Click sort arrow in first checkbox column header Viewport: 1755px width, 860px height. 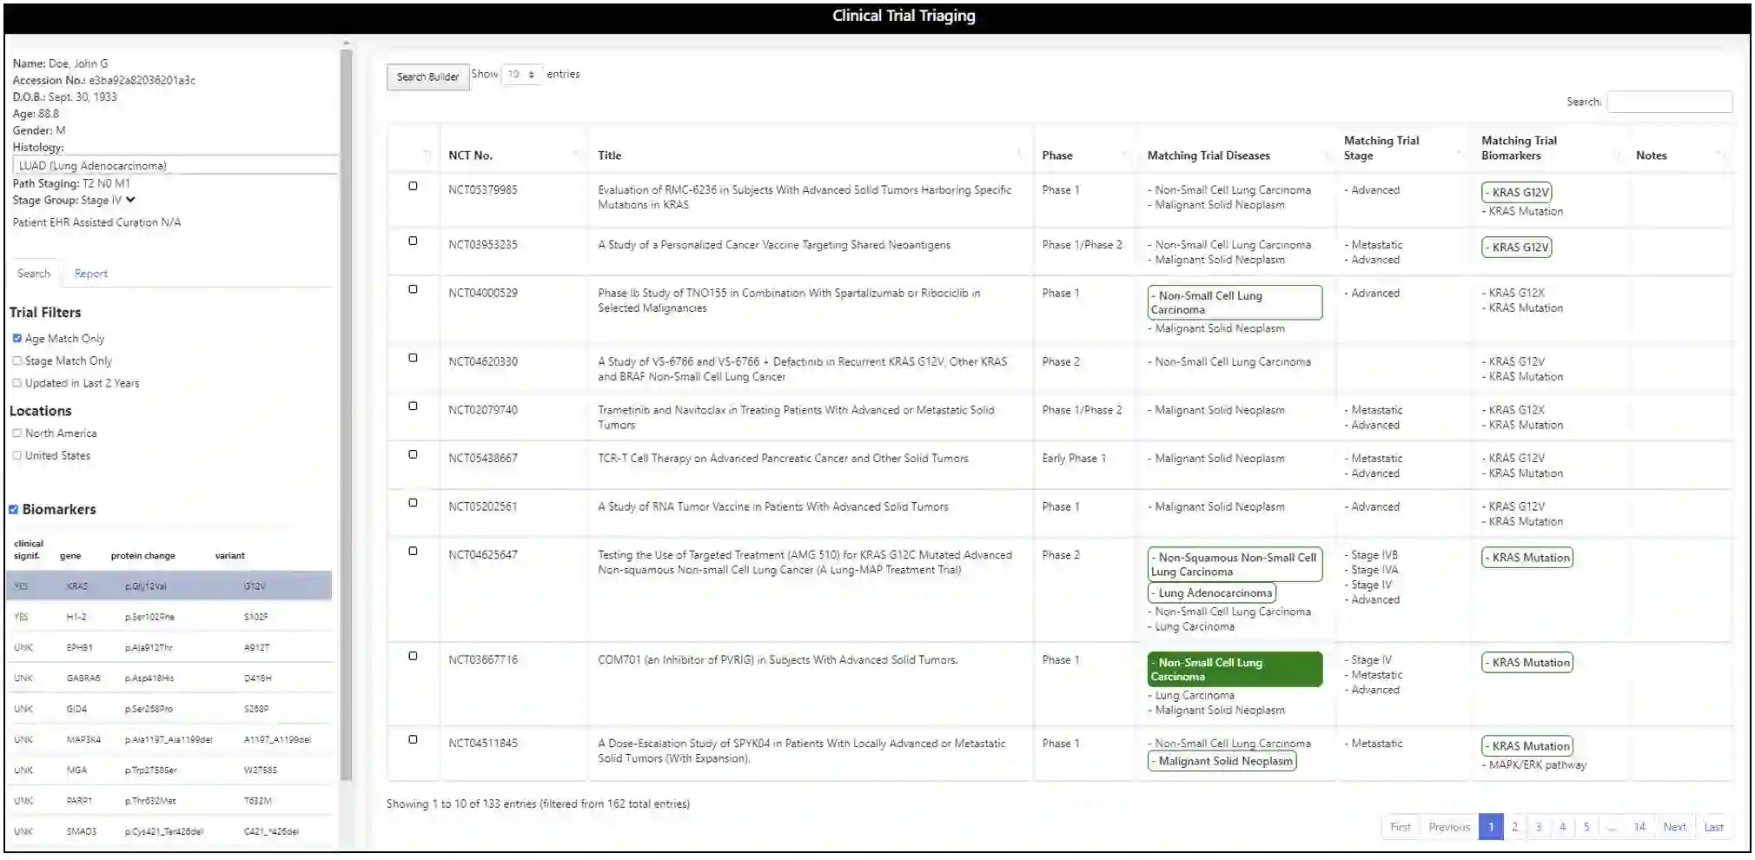(427, 155)
